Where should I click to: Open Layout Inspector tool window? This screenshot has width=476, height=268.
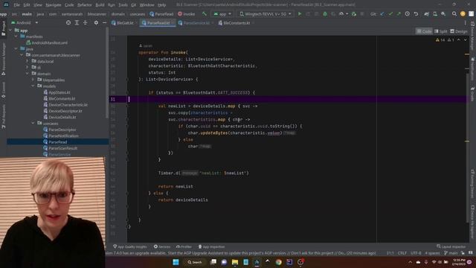(x=451, y=246)
